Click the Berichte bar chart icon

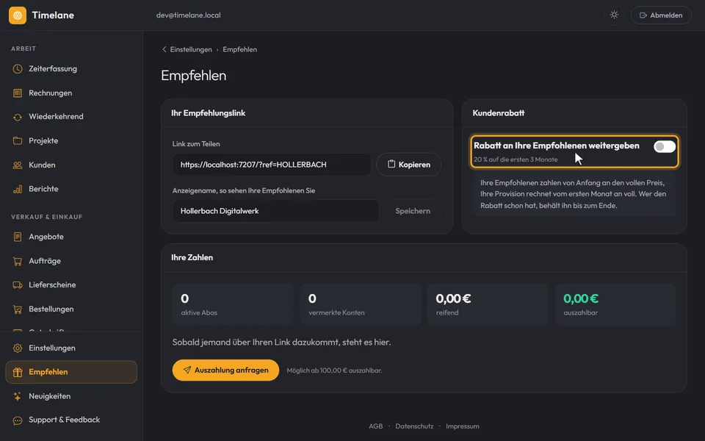coord(18,189)
